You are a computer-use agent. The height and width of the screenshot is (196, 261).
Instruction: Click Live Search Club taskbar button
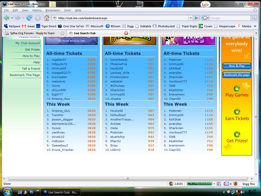[61, 192]
